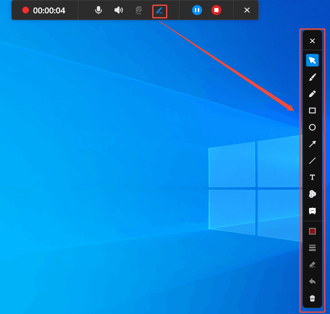The image size is (330, 314).
Task: Choose the pencil tool
Action: coord(312,94)
